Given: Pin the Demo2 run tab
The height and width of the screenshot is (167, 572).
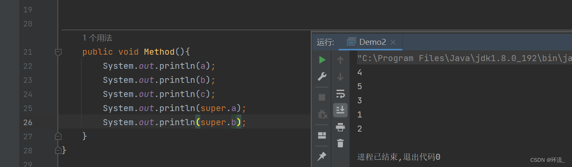Looking at the screenshot, I should pyautogui.click(x=322, y=157).
